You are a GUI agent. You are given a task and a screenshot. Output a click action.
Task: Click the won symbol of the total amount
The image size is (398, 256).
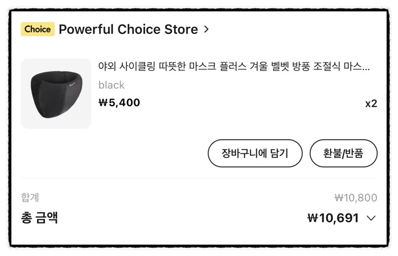point(313,218)
